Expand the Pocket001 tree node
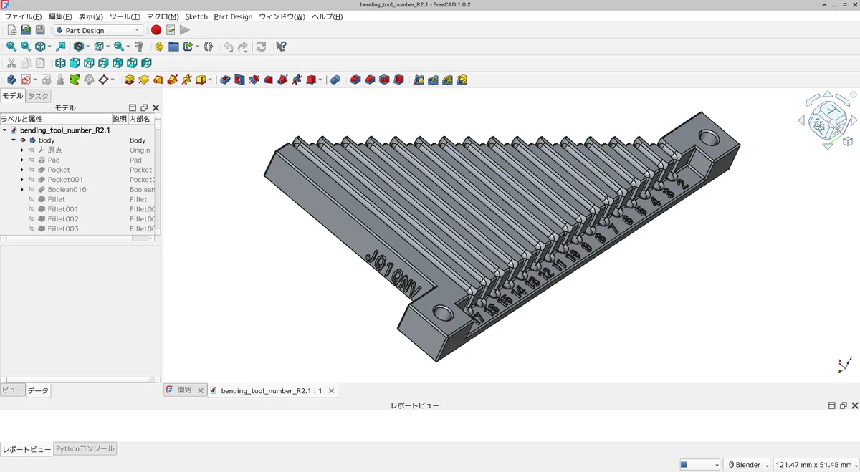The height and width of the screenshot is (472, 860). pos(22,180)
